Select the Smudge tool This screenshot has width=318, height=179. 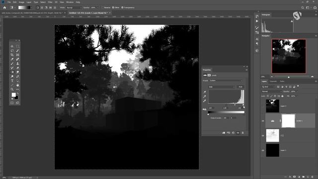(x=18, y=72)
